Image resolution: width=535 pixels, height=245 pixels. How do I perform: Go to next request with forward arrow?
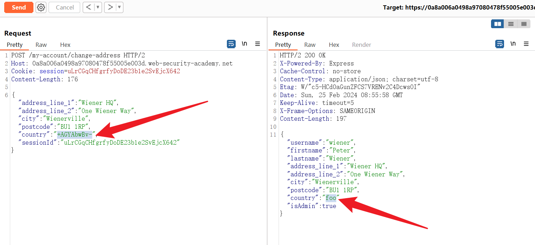(x=110, y=7)
